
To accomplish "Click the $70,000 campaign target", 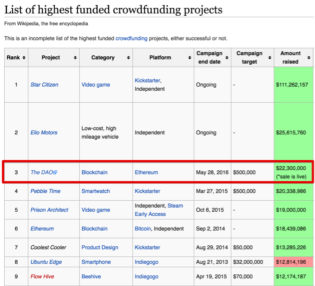I will [243, 276].
